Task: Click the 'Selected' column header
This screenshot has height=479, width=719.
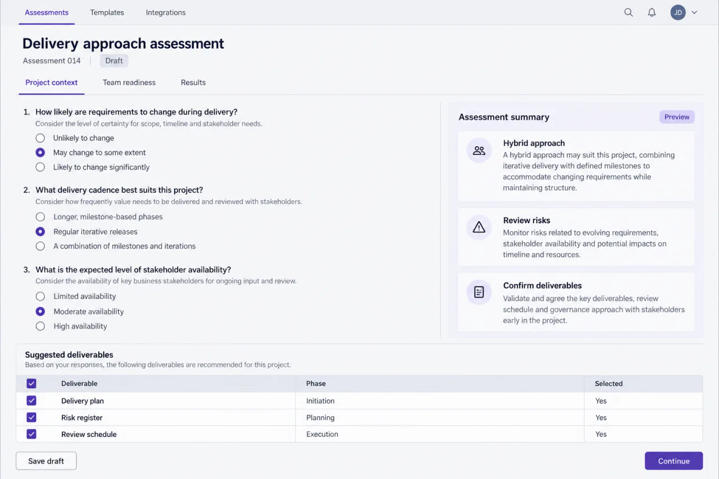Action: [x=609, y=384]
